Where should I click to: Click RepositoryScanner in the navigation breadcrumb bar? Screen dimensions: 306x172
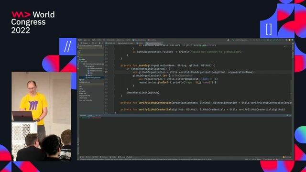click(x=139, y=40)
